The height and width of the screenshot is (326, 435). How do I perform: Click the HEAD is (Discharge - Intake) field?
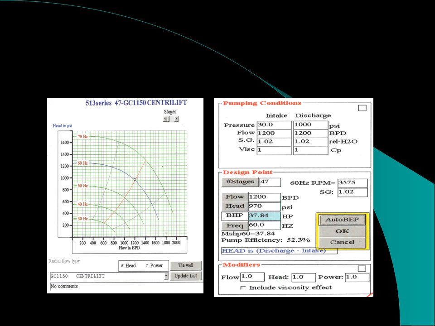(279, 251)
